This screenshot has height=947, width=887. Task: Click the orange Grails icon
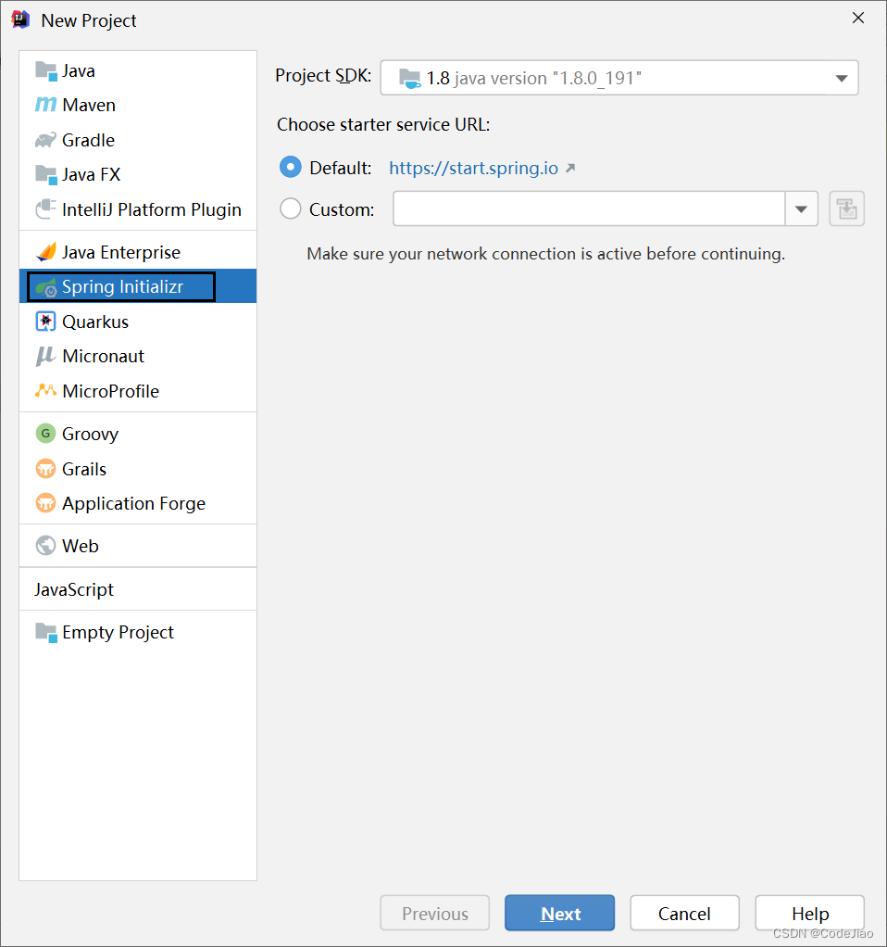click(46, 469)
